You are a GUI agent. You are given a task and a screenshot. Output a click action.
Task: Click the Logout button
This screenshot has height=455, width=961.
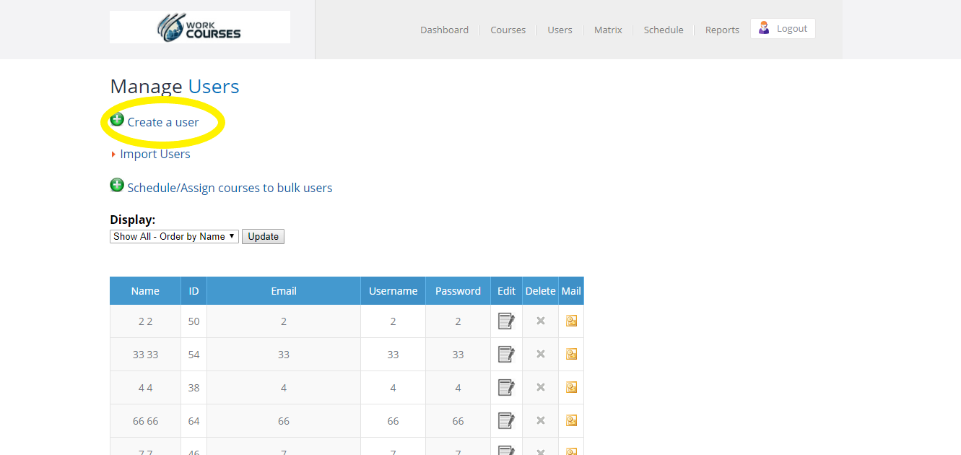783,29
